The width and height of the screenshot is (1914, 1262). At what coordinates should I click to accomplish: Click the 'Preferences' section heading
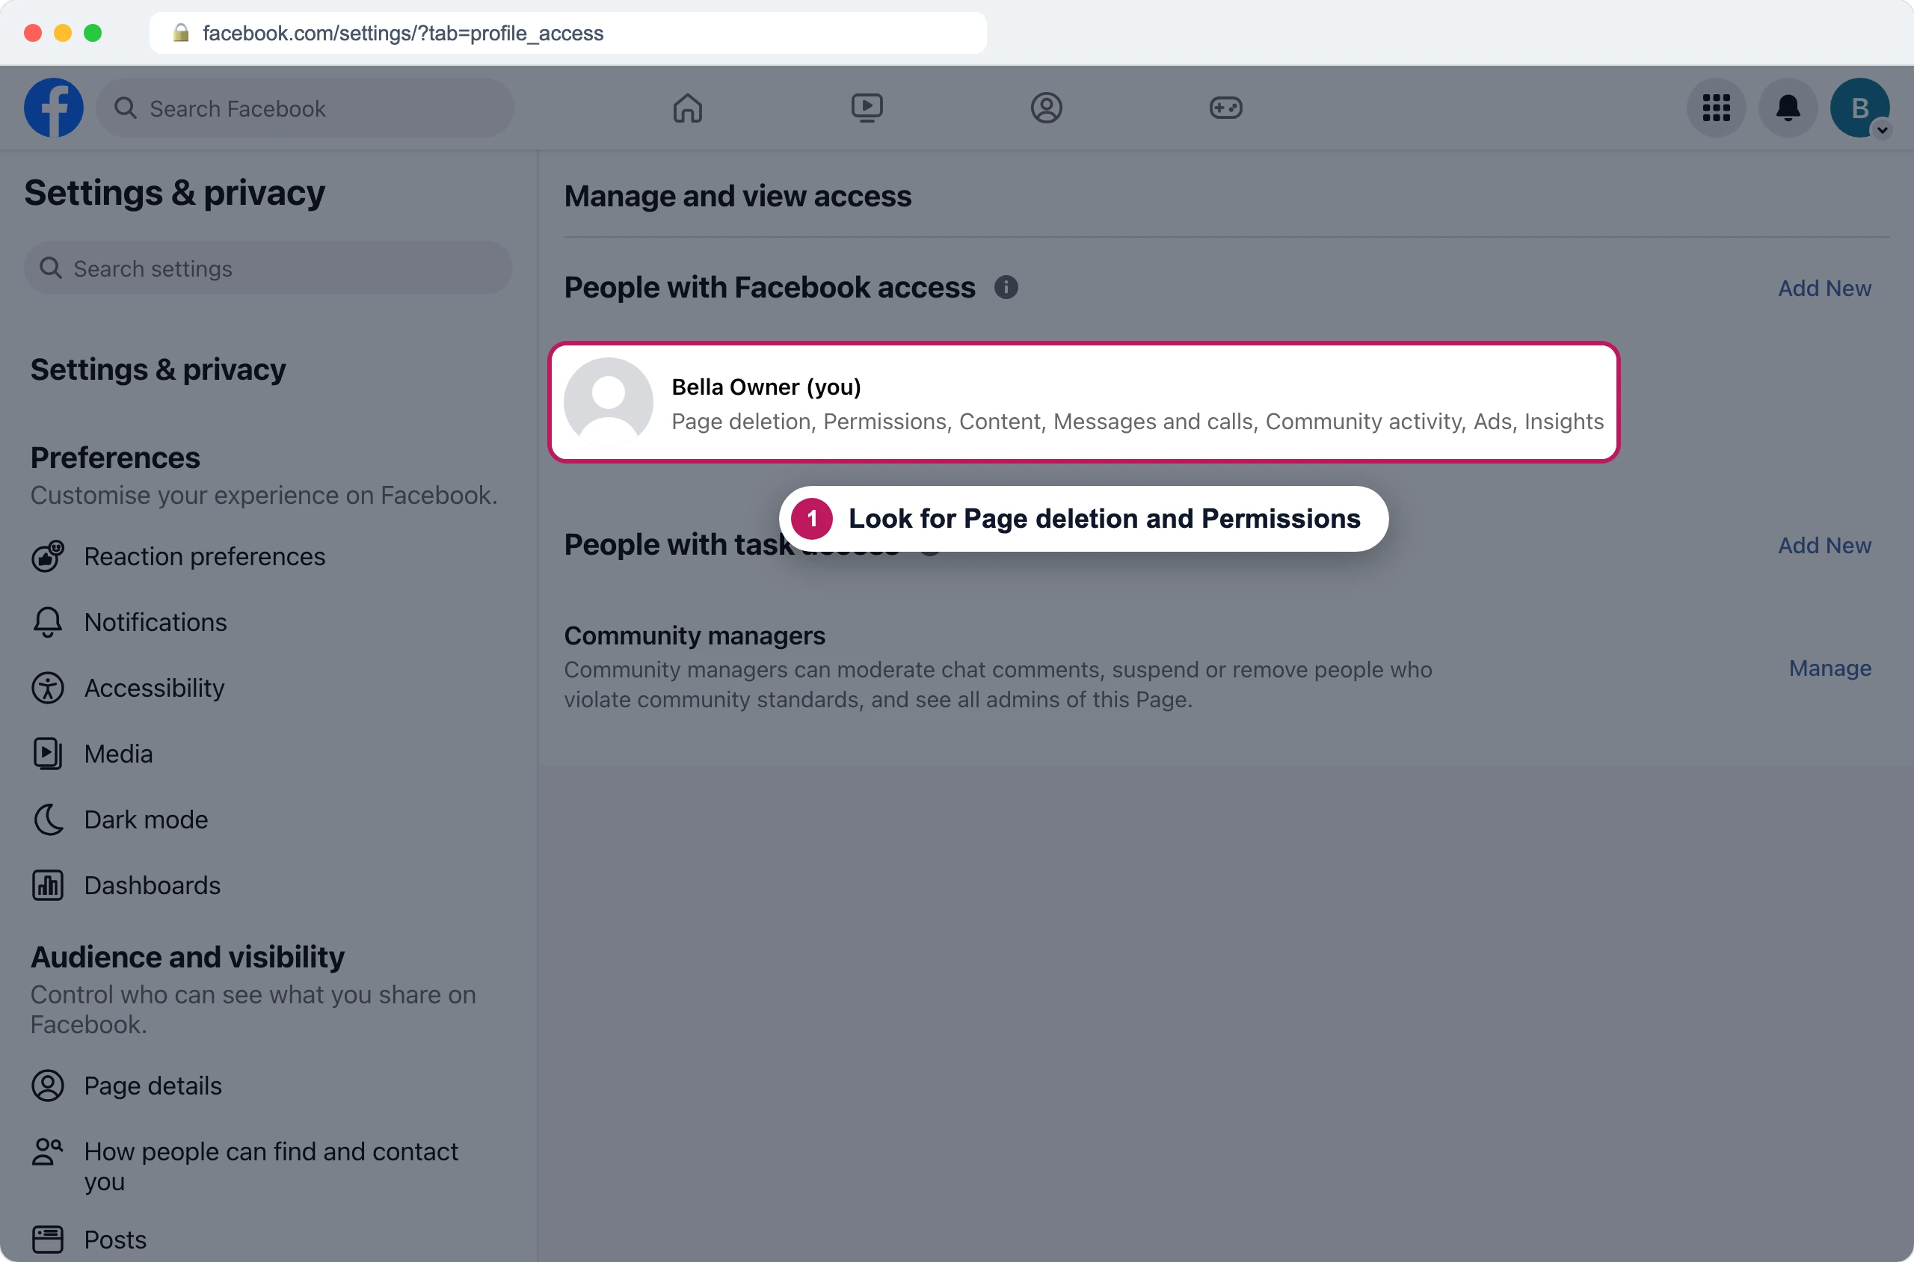click(115, 458)
